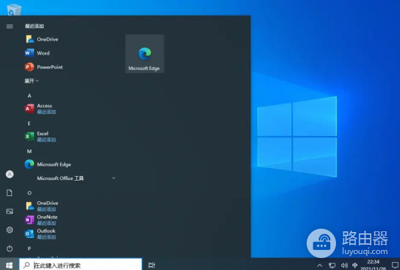Click the 最近添加 header at top
Image resolution: width=400 pixels, height=270 pixels.
pos(35,26)
